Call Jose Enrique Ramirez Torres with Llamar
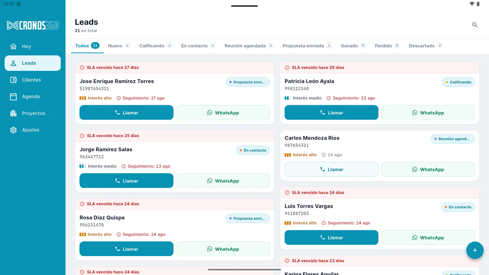The image size is (489, 275). click(126, 113)
